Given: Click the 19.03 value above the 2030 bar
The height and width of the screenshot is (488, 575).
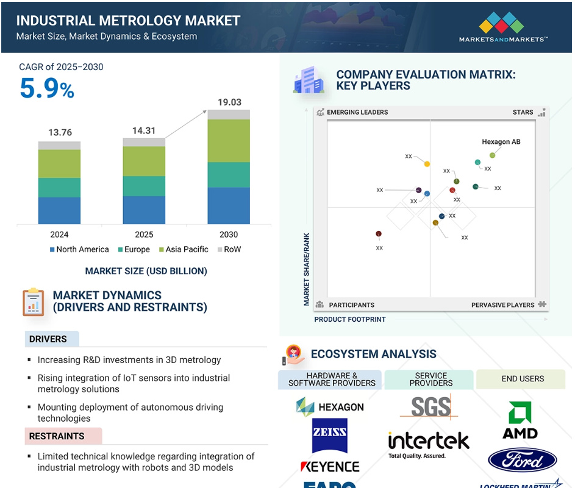Looking at the screenshot, I should point(229,102).
